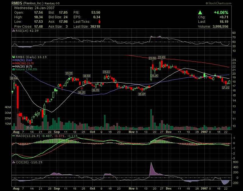Click the 16.70 price low marker
This screenshot has height=191, width=243.
pyautogui.click(x=95, y=90)
